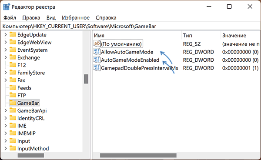Click the registry path address bar

[x=130, y=26]
